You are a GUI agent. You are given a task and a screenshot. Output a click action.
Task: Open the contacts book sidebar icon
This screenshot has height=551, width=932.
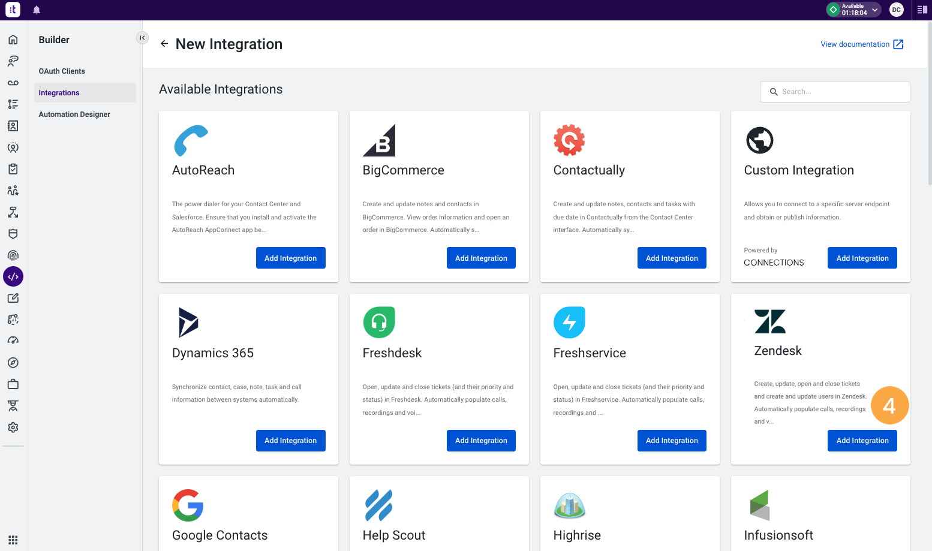[13, 126]
